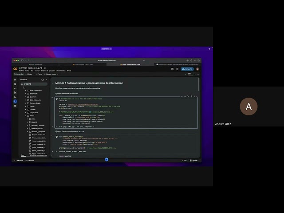Viewport: 284px width, 213px height.
Task: Open the Terminal panel
Action: pyautogui.click(x=30, y=161)
